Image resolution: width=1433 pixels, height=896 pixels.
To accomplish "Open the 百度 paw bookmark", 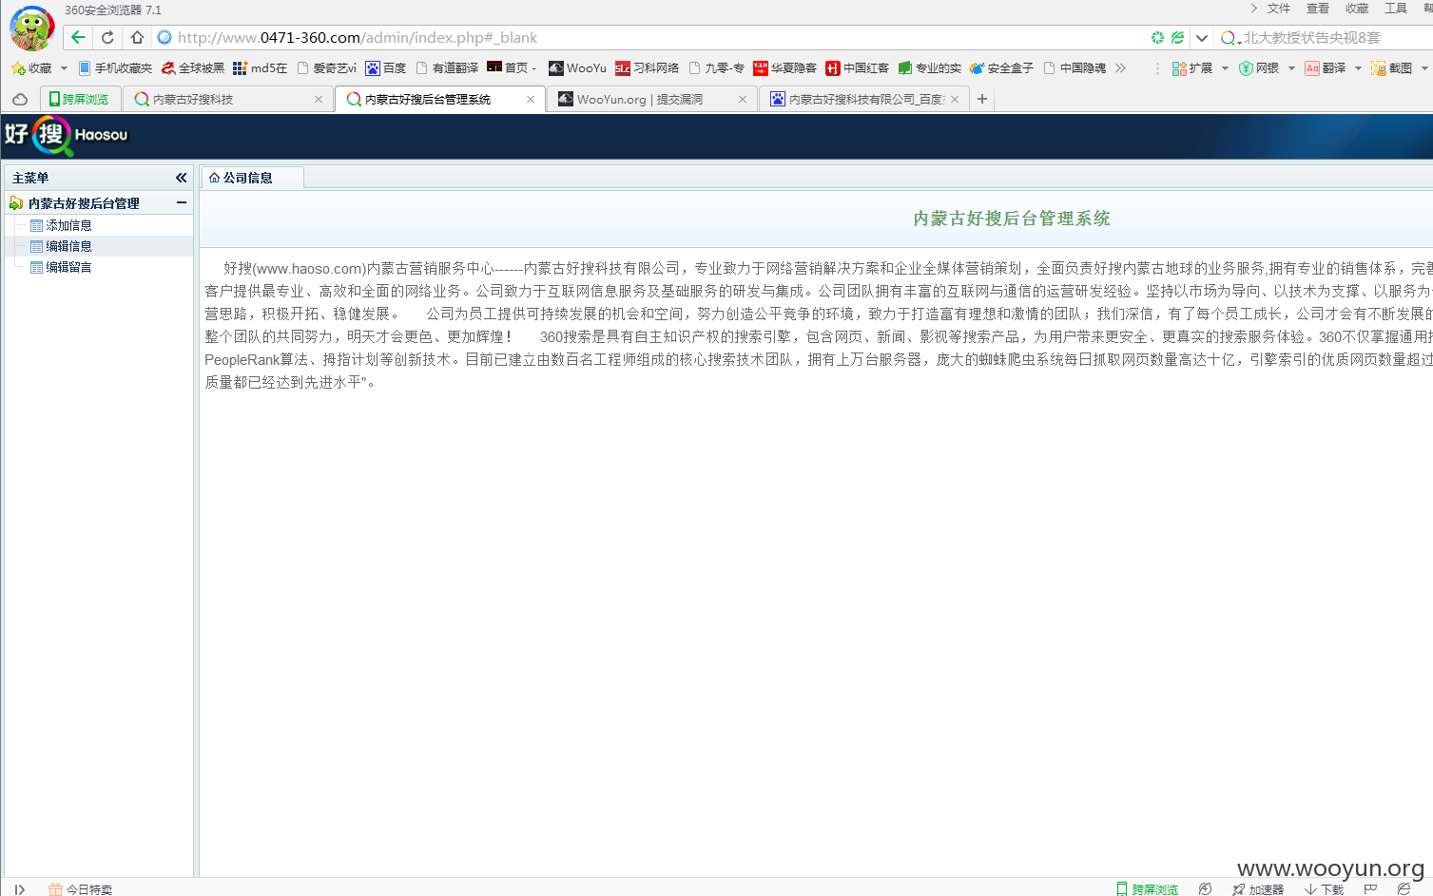I will pos(386,68).
